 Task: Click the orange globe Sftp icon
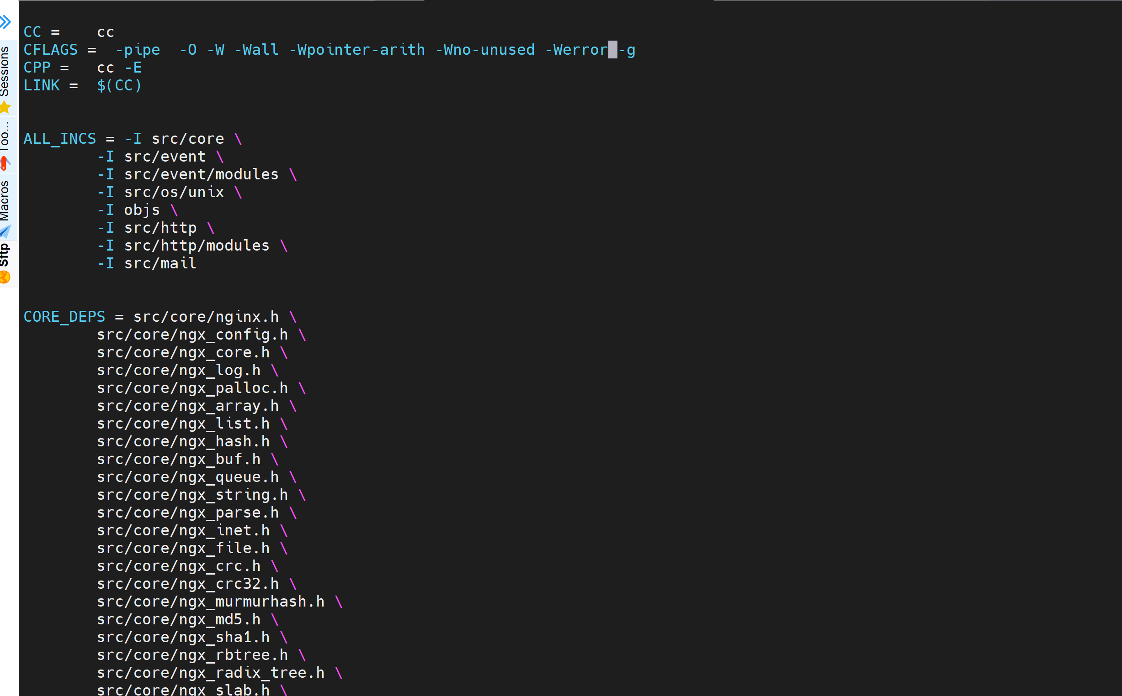pos(5,277)
